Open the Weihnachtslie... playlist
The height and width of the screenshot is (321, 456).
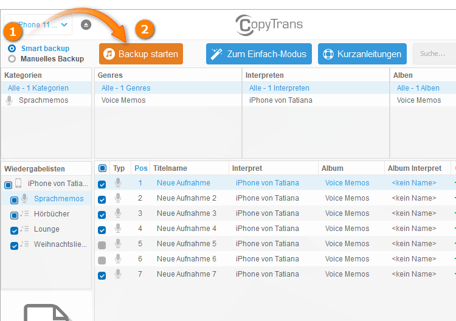pos(60,244)
